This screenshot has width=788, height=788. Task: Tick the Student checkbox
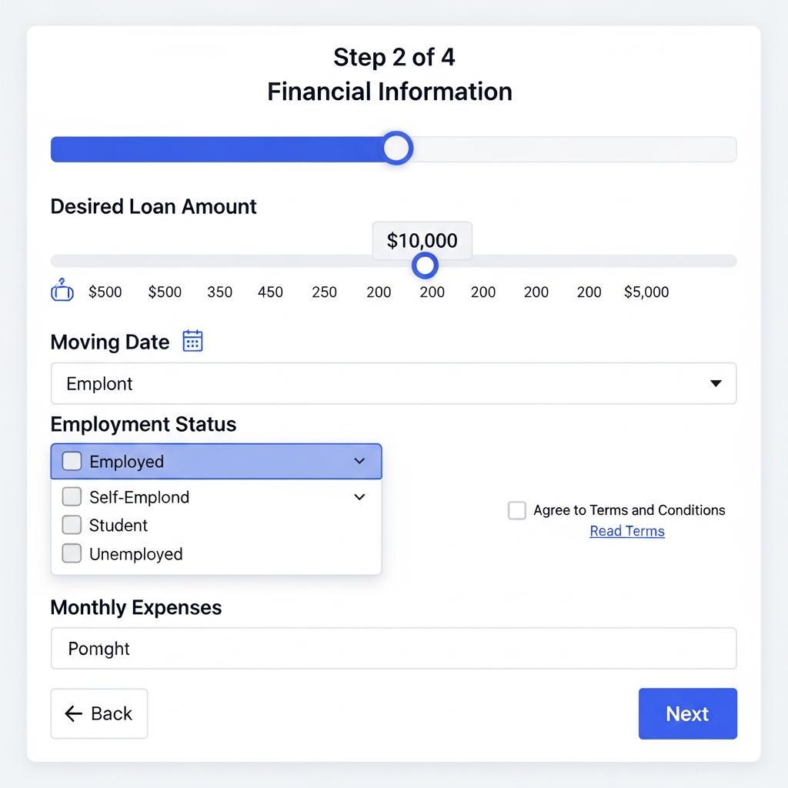[x=72, y=525]
